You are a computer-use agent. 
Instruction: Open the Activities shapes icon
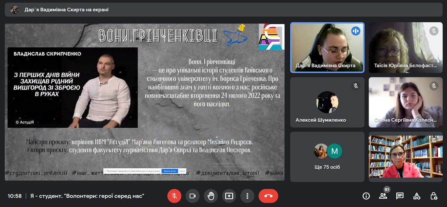click(x=416, y=196)
